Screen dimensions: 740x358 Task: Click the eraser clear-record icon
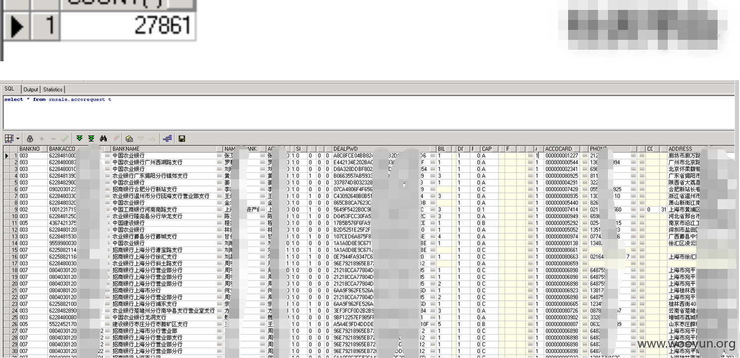116,138
